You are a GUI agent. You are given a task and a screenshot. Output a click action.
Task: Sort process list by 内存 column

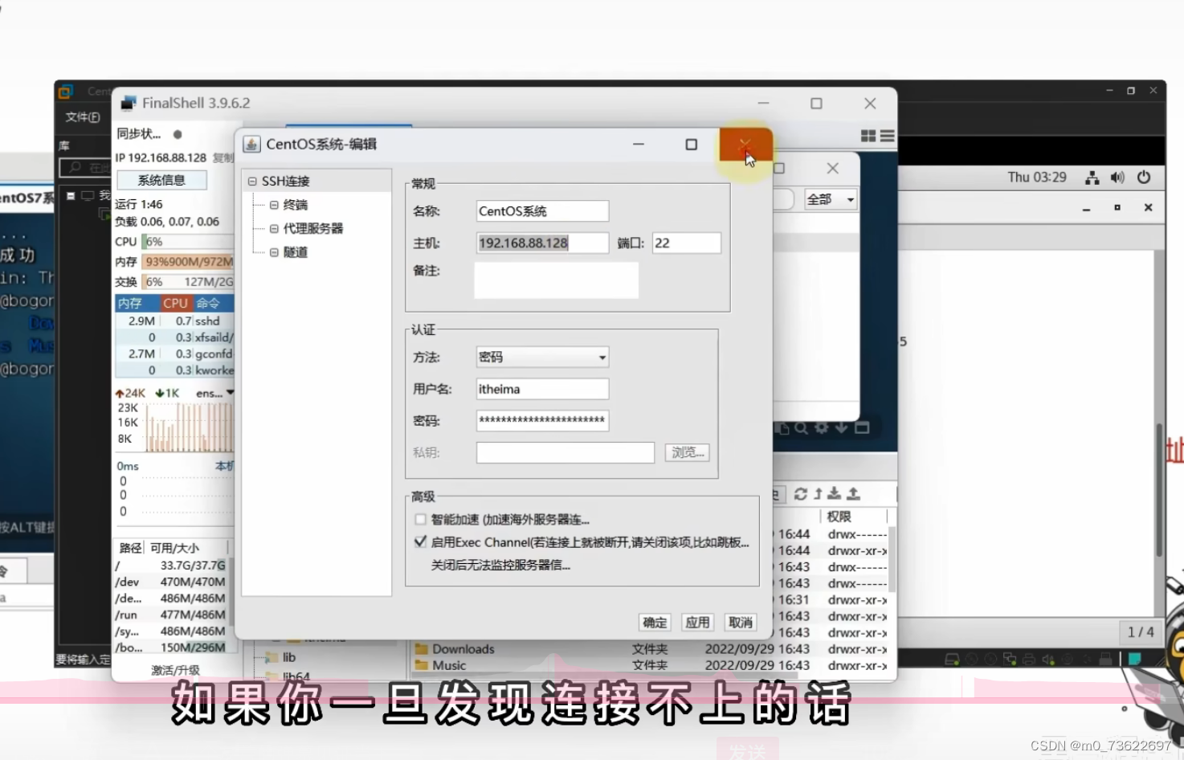[137, 303]
